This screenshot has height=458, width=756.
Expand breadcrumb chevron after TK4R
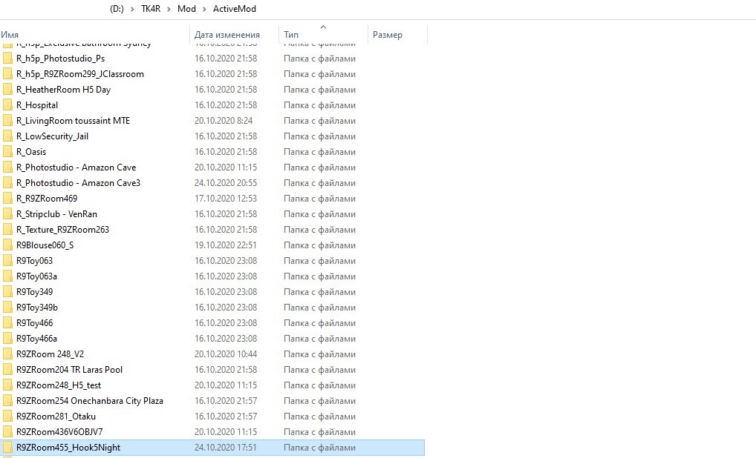click(169, 9)
